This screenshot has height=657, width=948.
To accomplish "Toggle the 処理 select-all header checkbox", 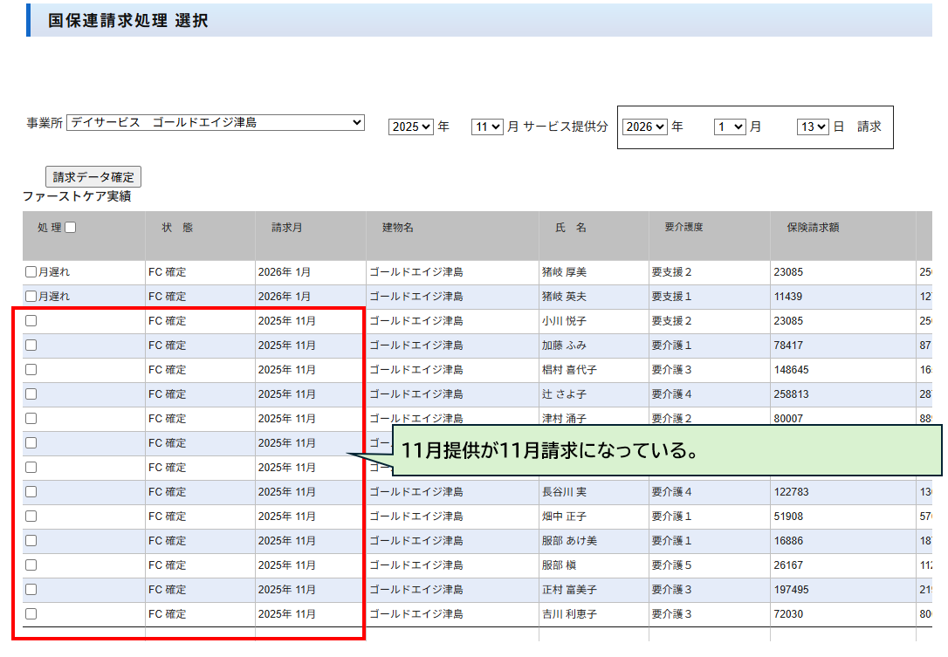I will point(71,228).
